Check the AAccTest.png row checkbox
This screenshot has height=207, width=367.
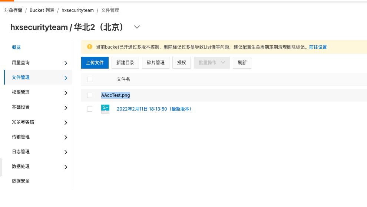click(90, 95)
